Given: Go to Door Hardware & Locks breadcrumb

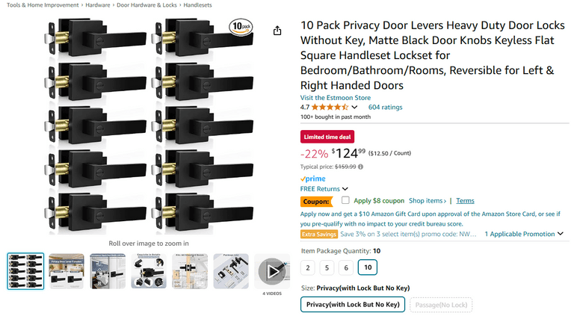Looking at the screenshot, I should (147, 4).
